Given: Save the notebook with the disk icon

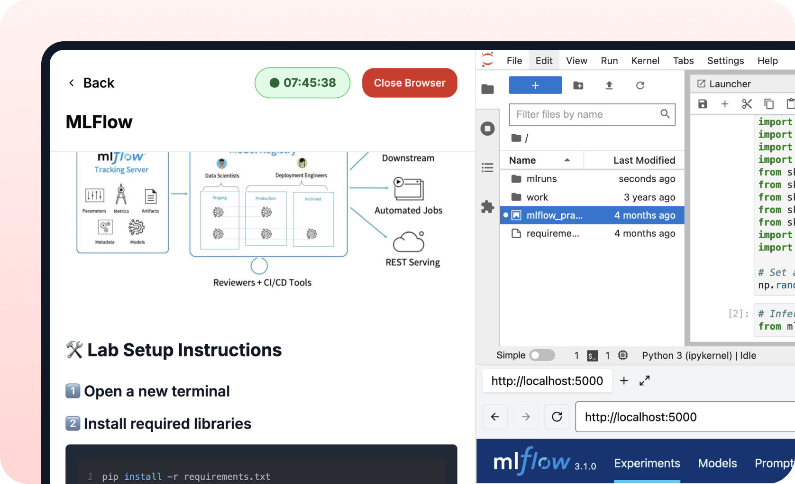Looking at the screenshot, I should (703, 104).
